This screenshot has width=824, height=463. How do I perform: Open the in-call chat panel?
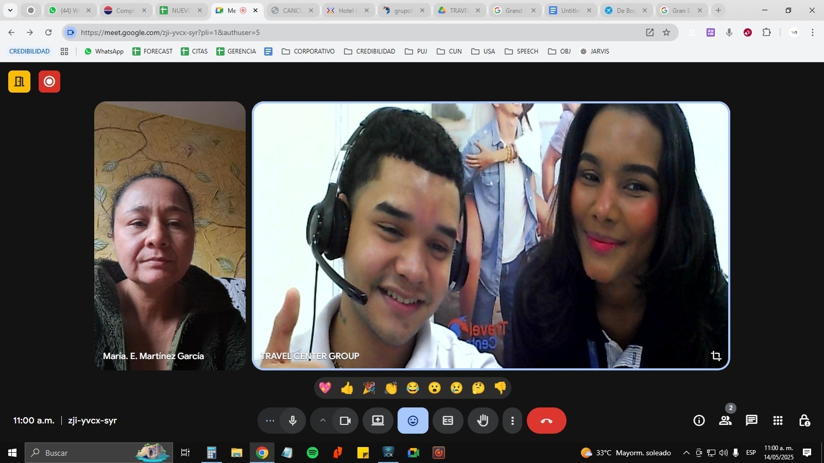(751, 421)
